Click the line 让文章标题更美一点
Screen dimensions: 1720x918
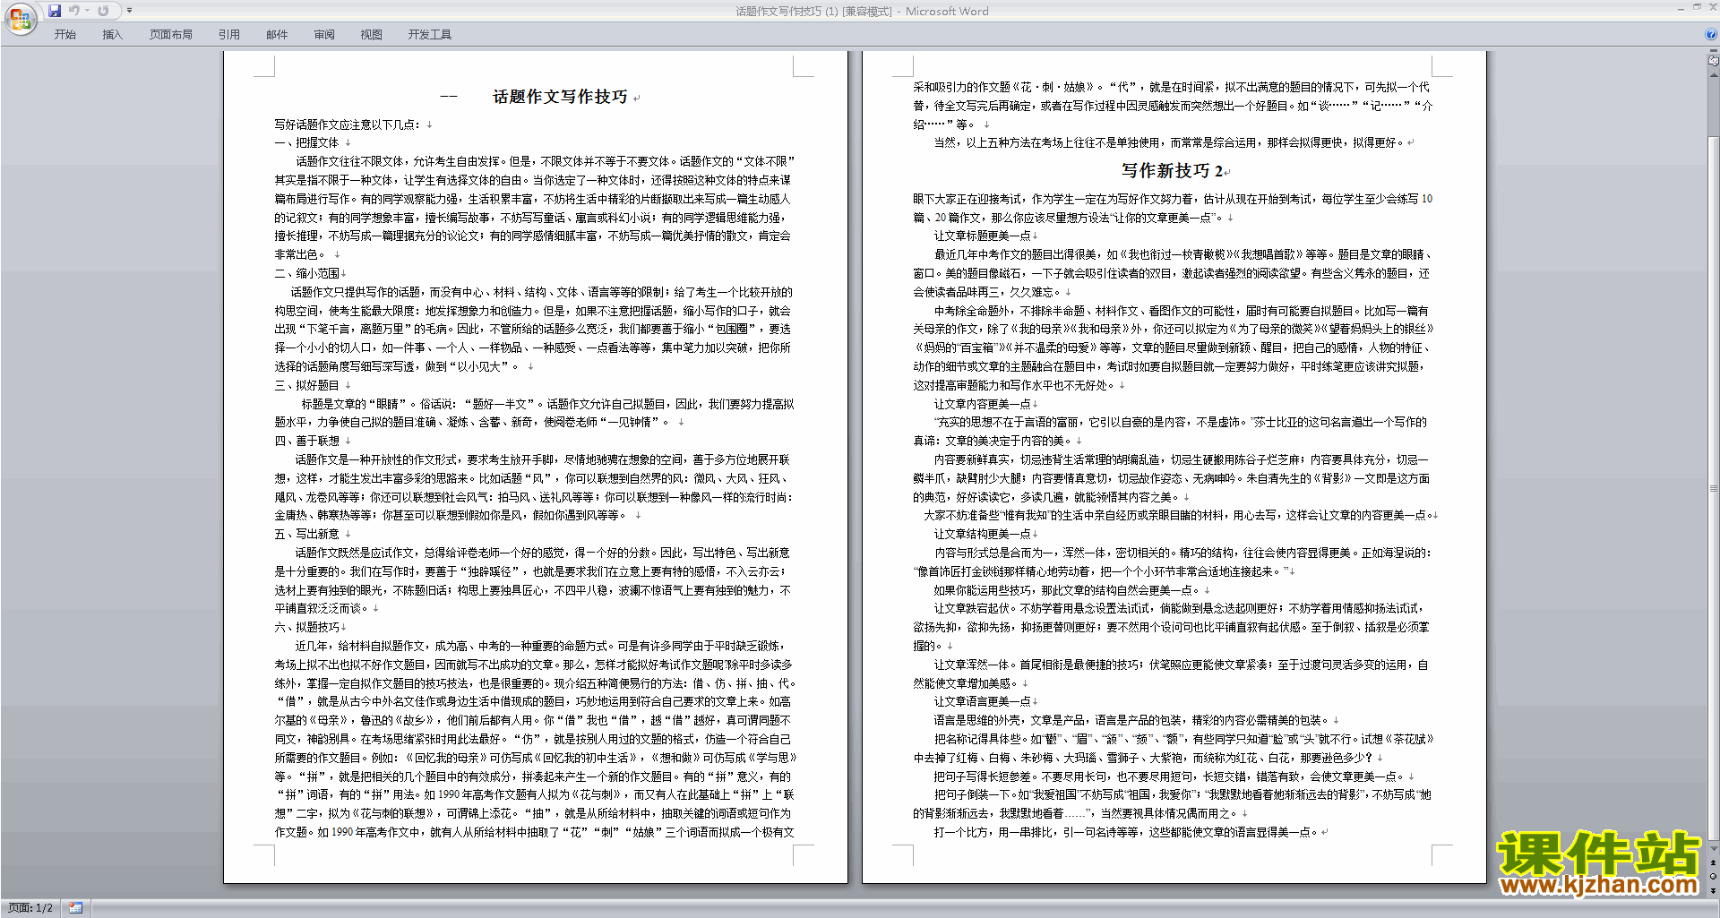click(983, 236)
